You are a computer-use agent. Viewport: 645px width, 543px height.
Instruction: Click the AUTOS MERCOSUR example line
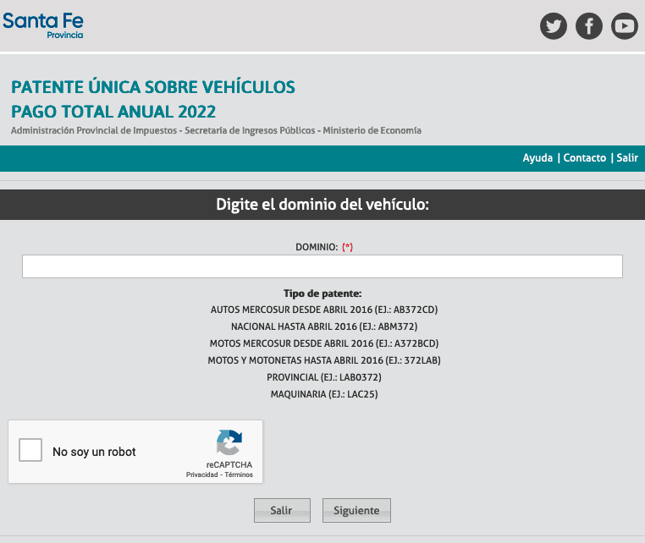[323, 310]
